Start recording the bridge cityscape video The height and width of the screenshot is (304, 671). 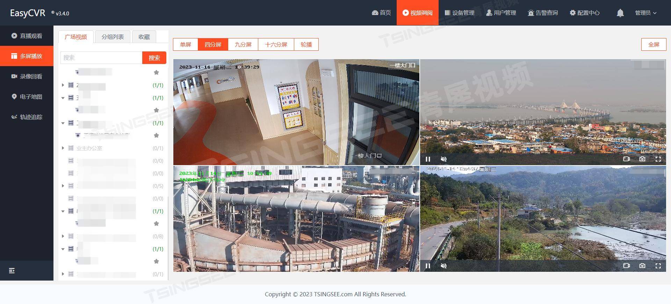coord(626,159)
